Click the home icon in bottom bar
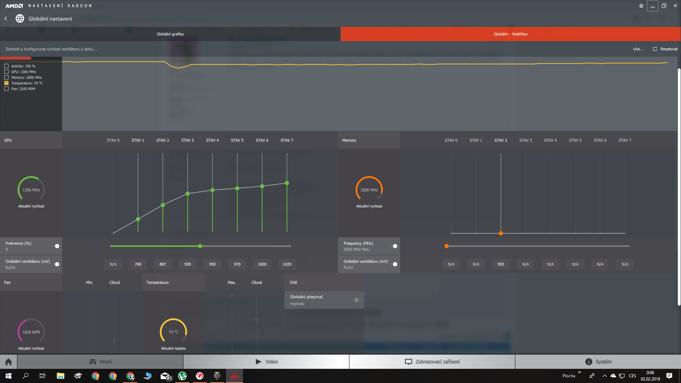681x383 pixels. pos(9,362)
